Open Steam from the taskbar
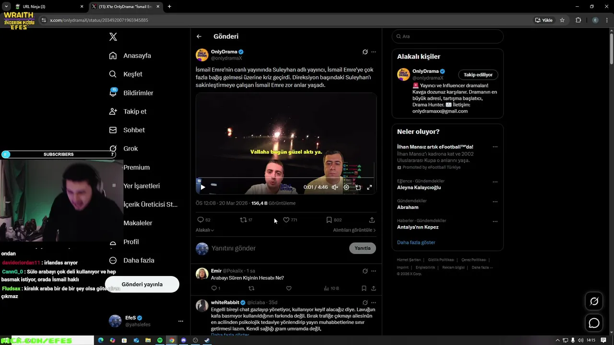This screenshot has height=345, width=614. (x=207, y=340)
